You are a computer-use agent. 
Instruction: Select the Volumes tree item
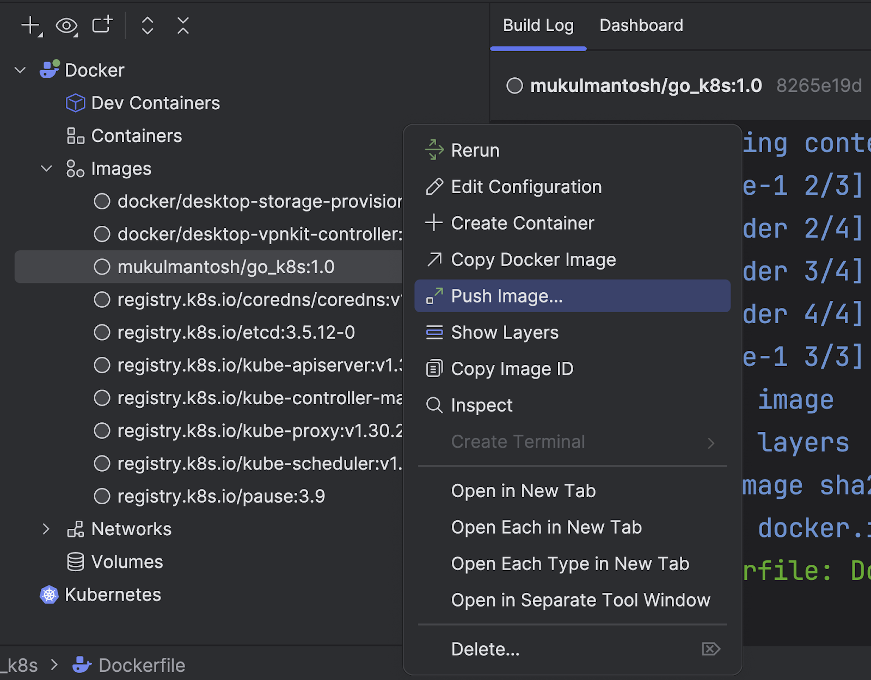coord(127,562)
